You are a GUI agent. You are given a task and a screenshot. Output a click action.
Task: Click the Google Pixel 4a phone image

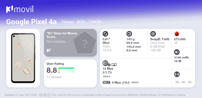click(23, 58)
